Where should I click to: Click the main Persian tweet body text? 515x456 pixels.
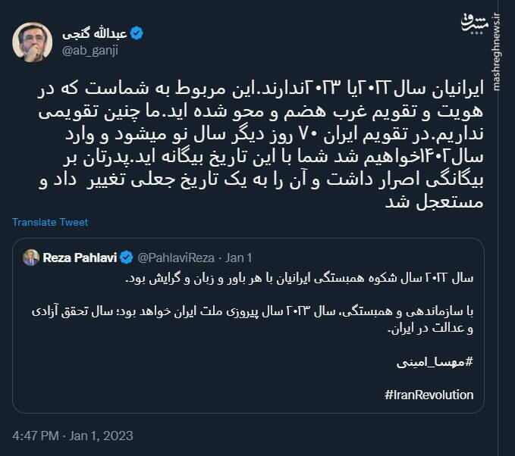[x=258, y=144]
